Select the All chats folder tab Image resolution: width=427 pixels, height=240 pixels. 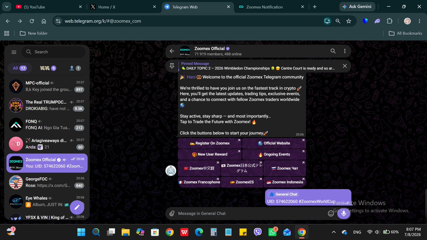point(20,68)
